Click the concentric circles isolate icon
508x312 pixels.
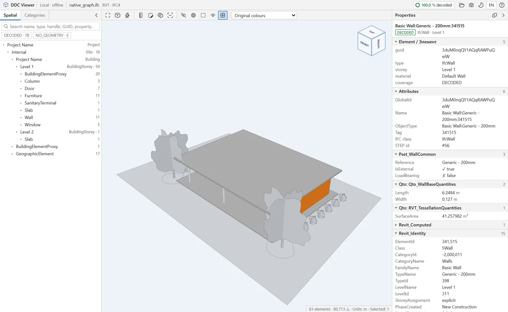193,15
